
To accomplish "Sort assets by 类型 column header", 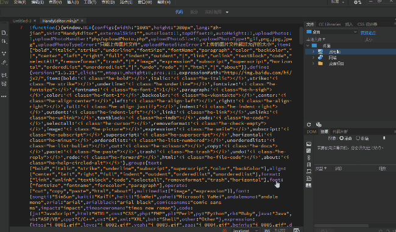I will (x=320, y=169).
